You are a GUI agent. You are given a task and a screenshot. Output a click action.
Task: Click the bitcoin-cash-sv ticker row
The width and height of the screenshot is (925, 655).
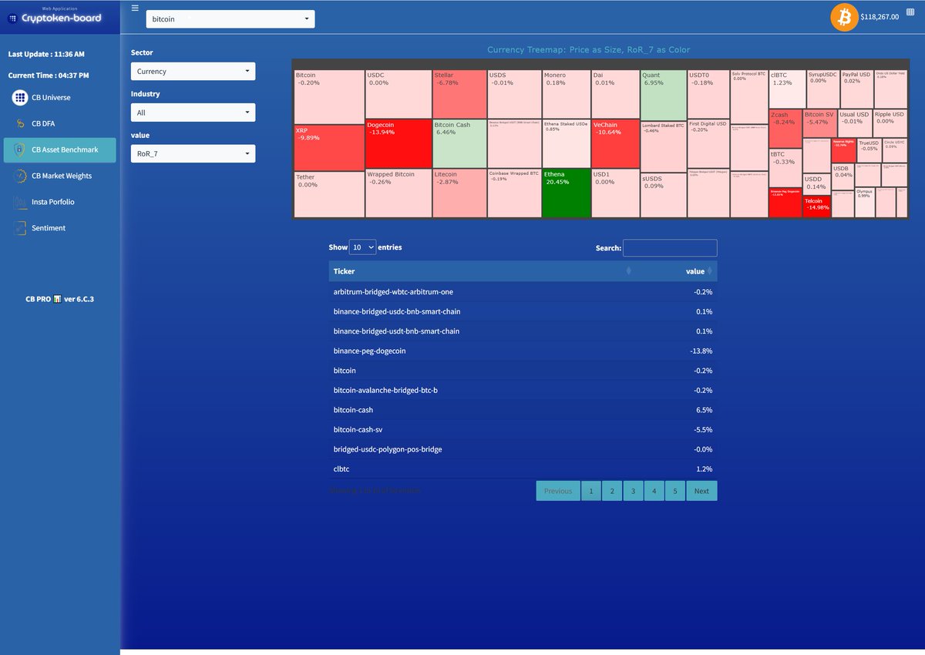pyautogui.click(x=523, y=429)
